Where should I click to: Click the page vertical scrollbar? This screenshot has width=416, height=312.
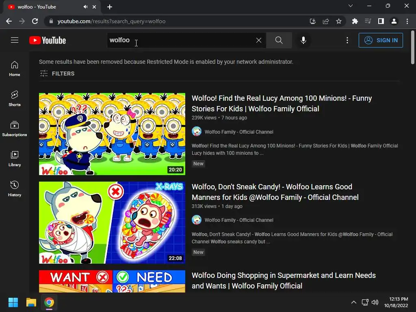tap(413, 48)
